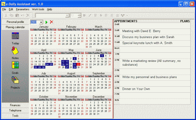Select highlighted May 27 on calendar
Viewport: 196px width, 120px height.
(67, 67)
